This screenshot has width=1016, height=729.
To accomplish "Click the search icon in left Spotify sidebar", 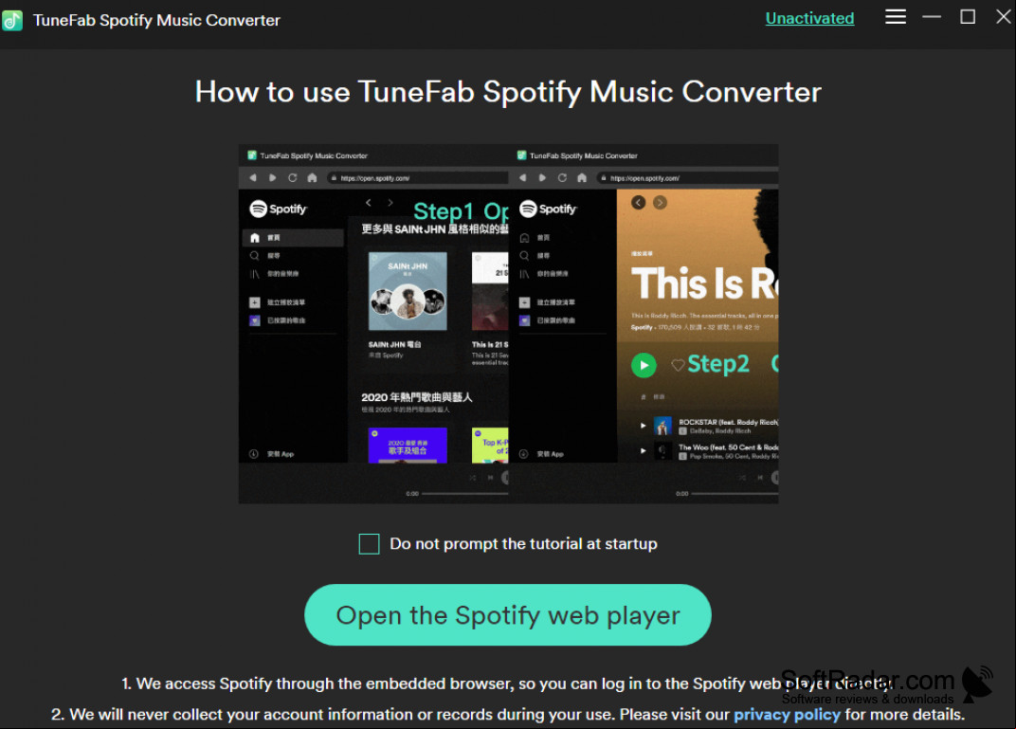I will tap(255, 255).
